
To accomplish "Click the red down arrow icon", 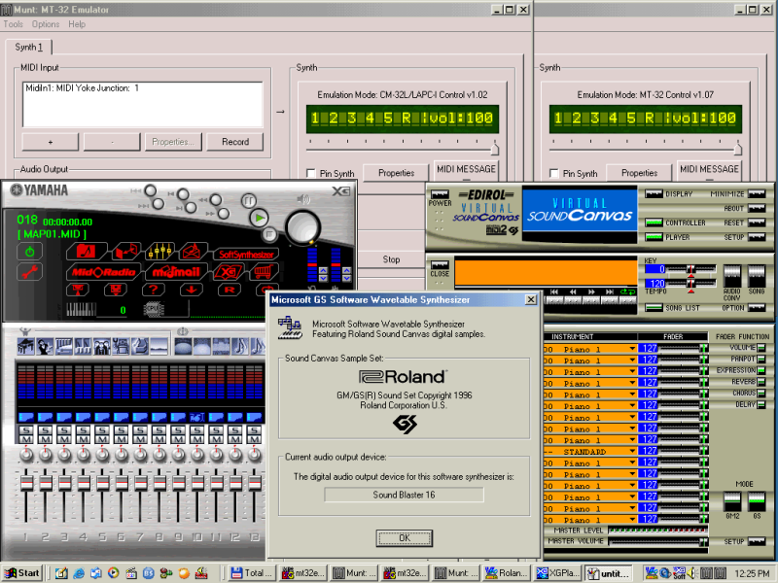I will (x=191, y=290).
